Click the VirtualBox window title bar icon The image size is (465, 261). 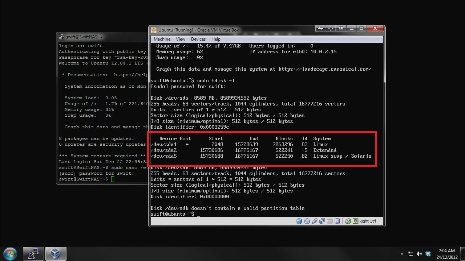pos(154,30)
